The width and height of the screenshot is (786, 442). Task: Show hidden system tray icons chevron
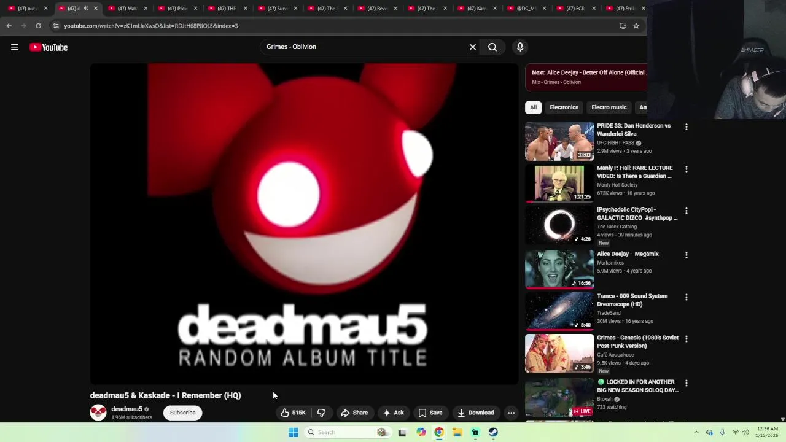[696, 432]
